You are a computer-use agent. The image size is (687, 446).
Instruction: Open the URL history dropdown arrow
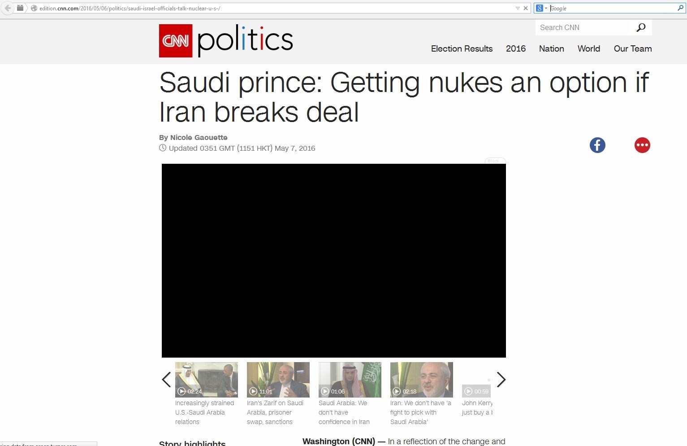(518, 8)
